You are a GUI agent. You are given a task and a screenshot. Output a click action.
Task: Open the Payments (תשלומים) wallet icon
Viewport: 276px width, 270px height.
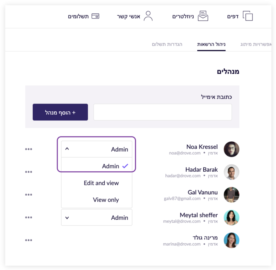tap(95, 16)
